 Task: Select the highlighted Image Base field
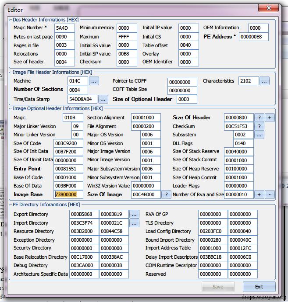68,194
